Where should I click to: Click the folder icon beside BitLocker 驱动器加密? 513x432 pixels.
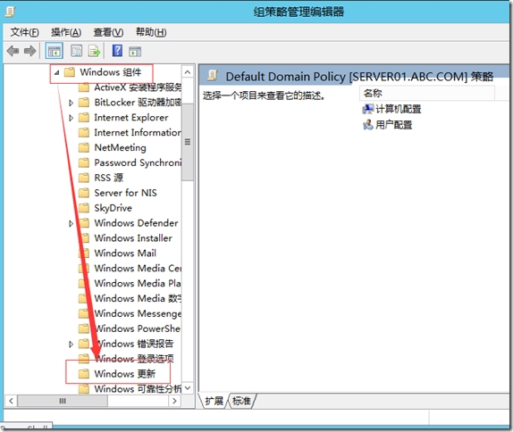tap(84, 103)
